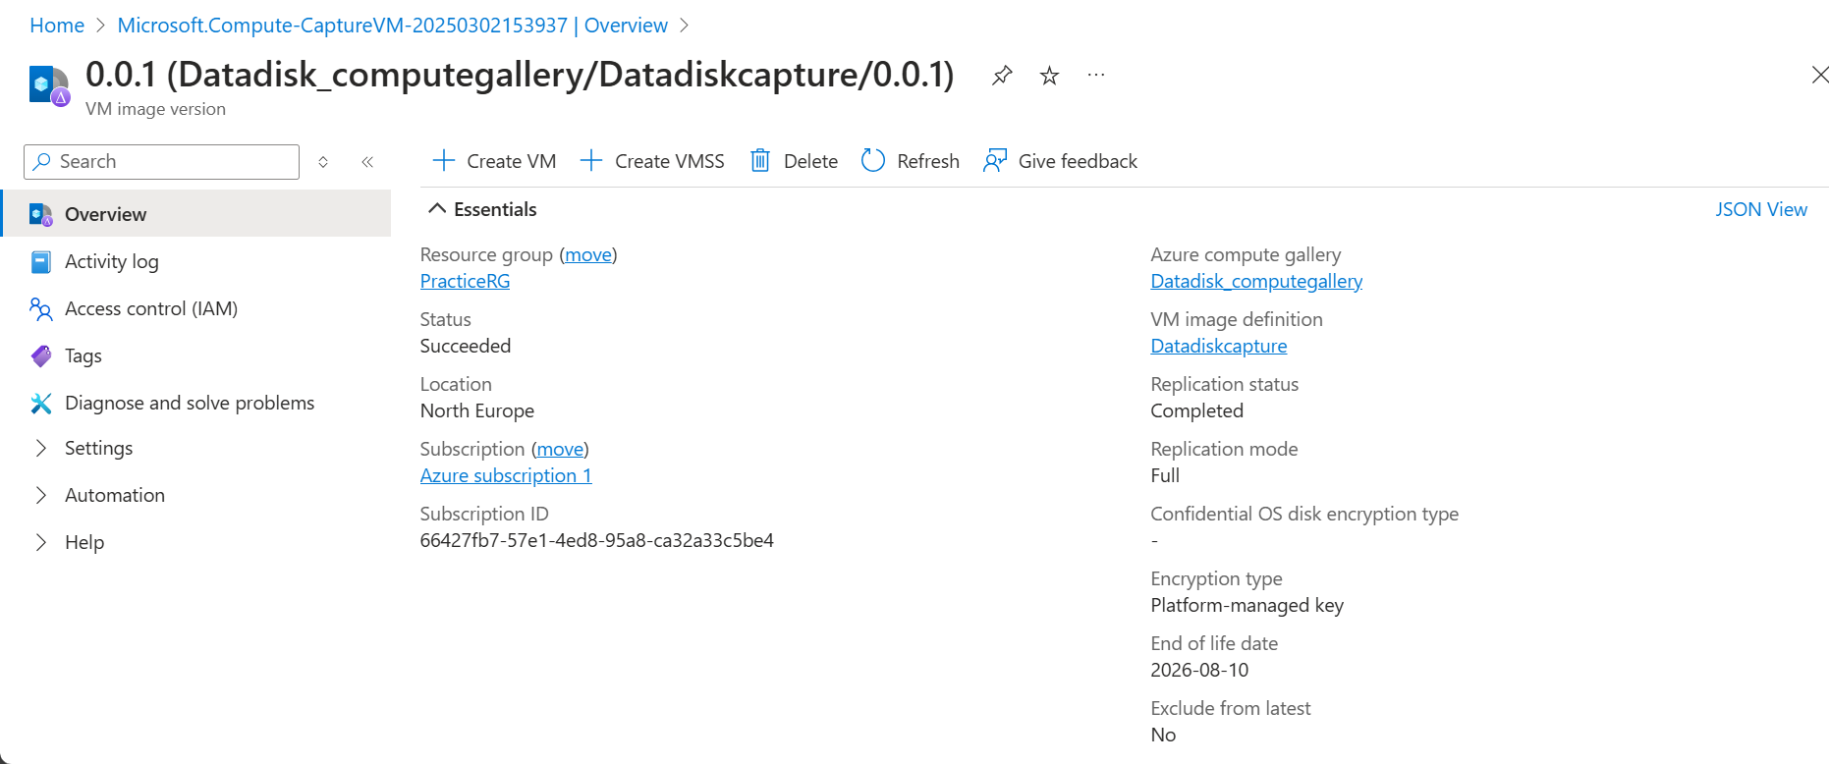Click the Exclude from latest No value
The height and width of the screenshot is (764, 1829).
coord(1163,735)
